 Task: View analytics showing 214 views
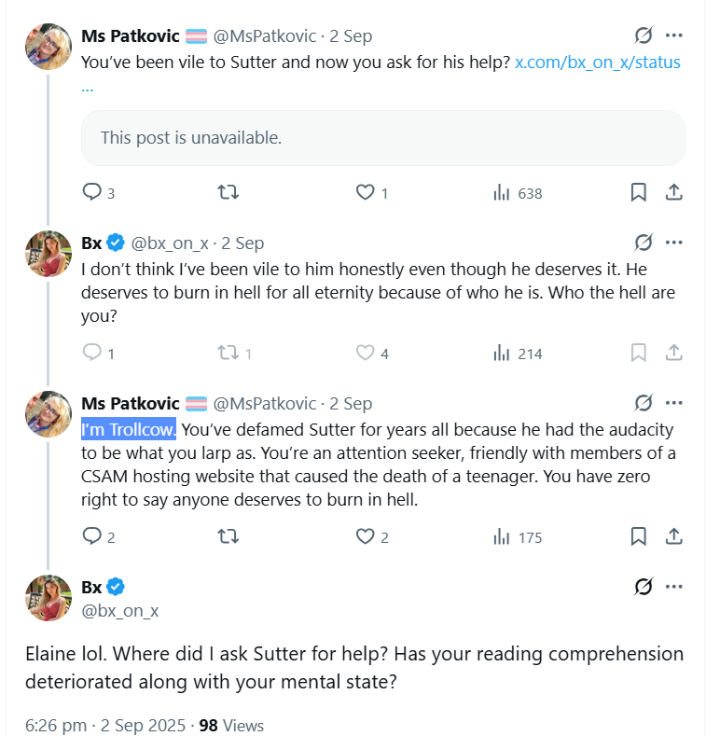tap(502, 354)
